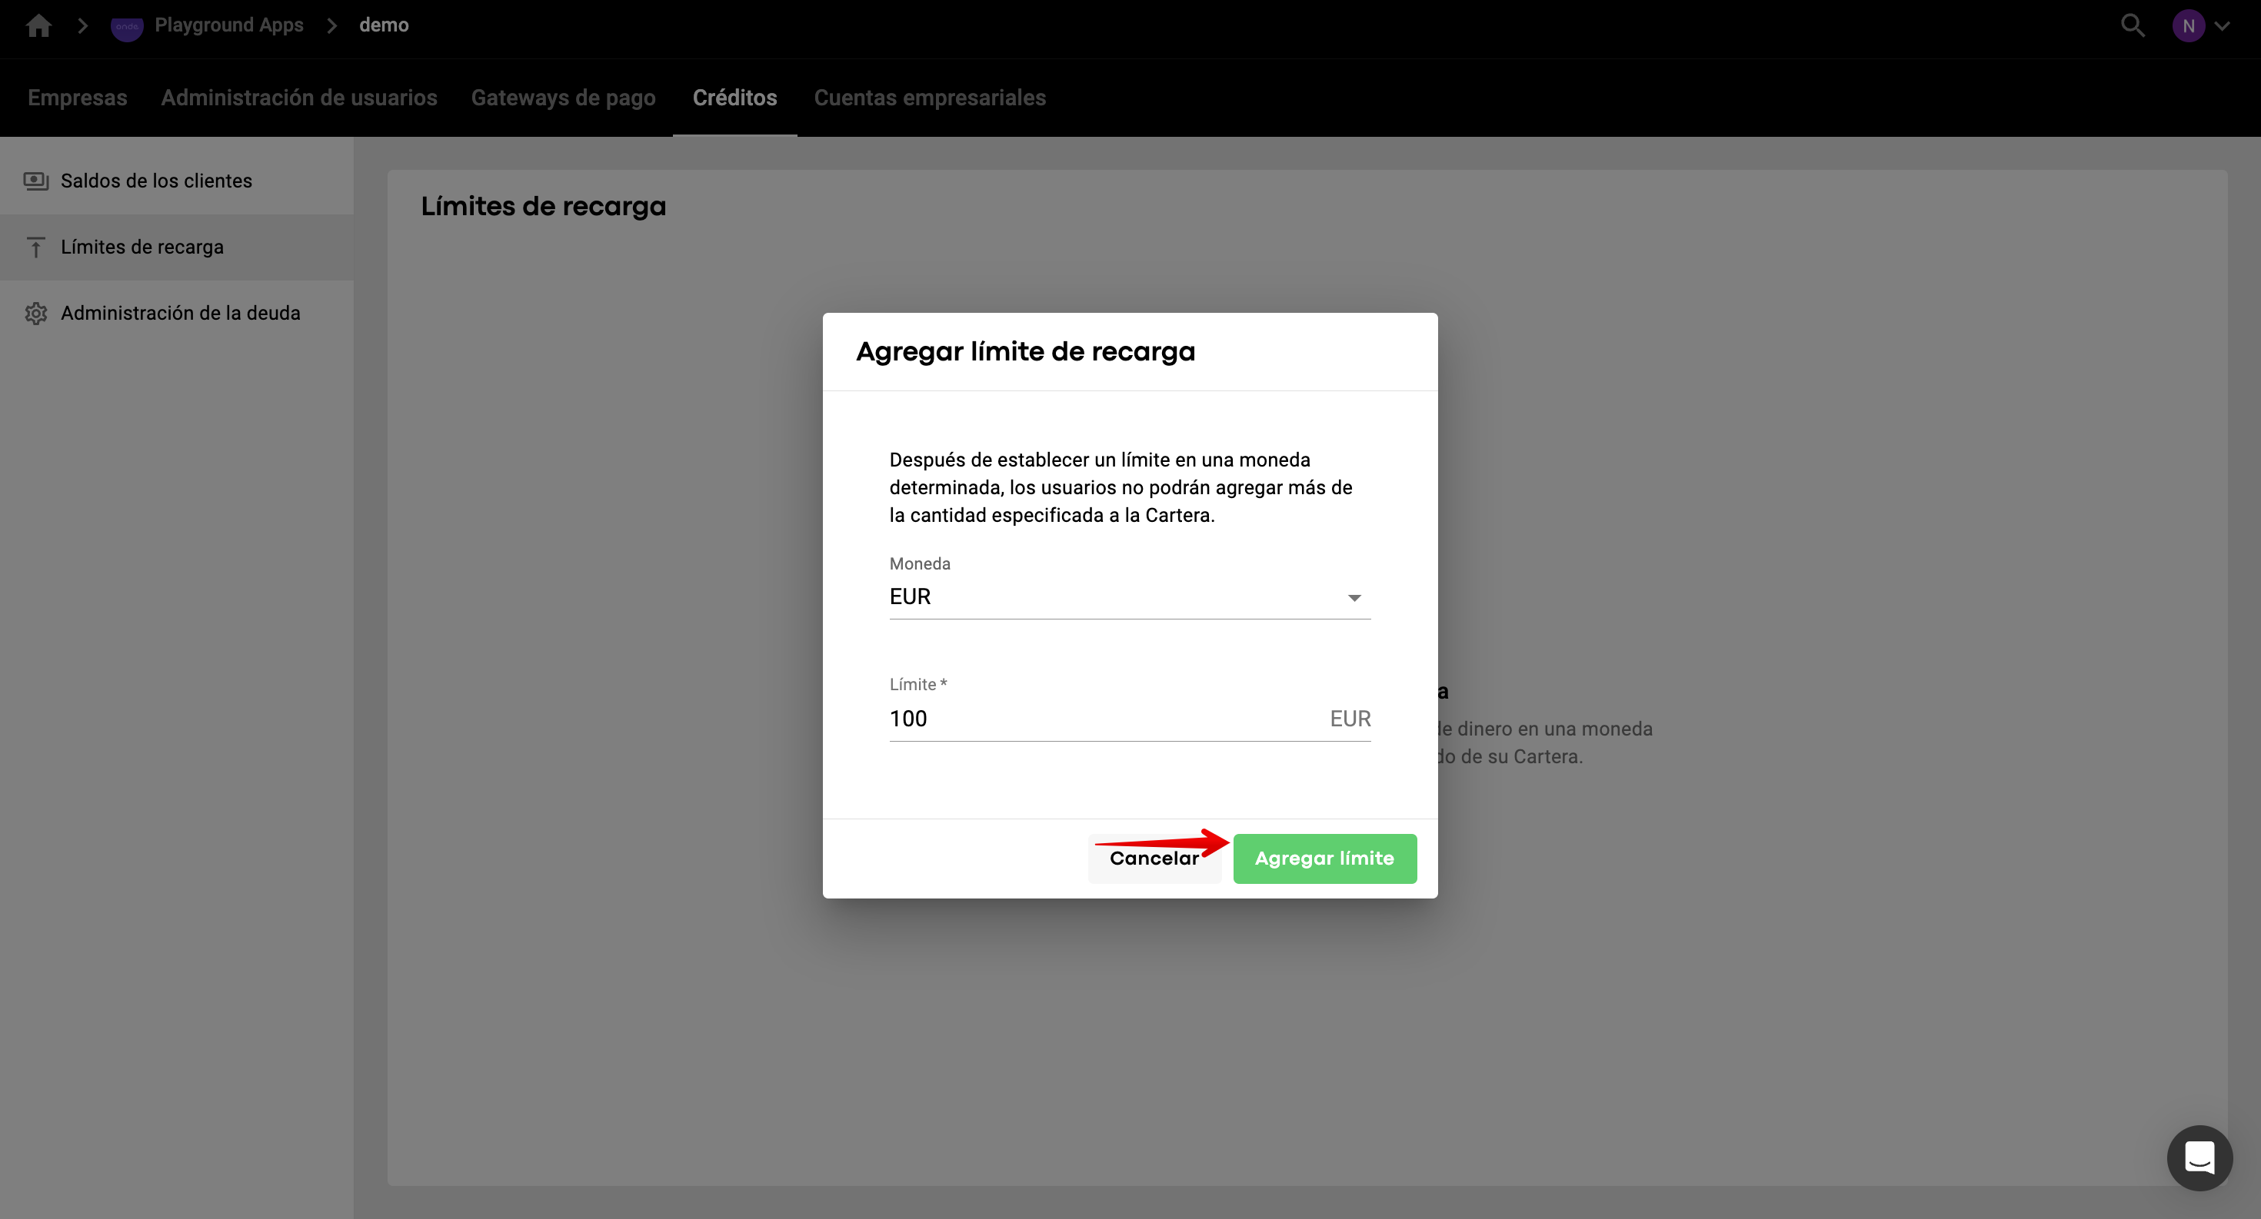Screen dimensions: 2261x1219
Task: Open the Cuentas empresariales tab
Action: pos(930,98)
